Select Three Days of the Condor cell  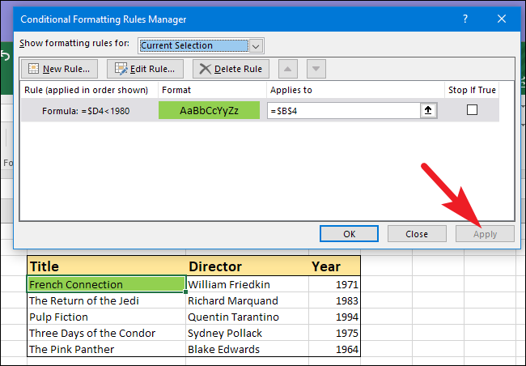[x=106, y=333]
